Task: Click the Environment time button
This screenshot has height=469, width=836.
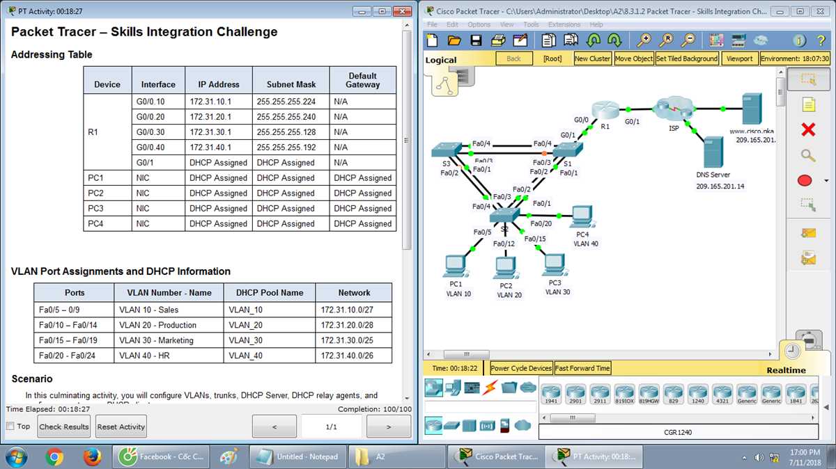Action: (x=795, y=58)
